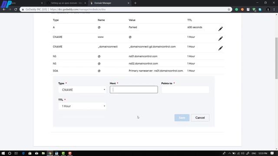Open Chrome menu three dots
The image size is (278, 156).
pos(274,10)
